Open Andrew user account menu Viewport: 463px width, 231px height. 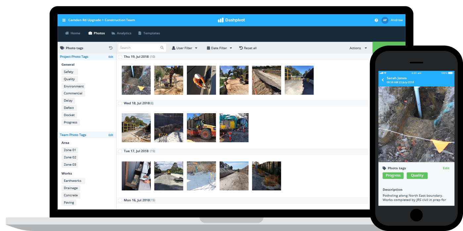coord(397,20)
